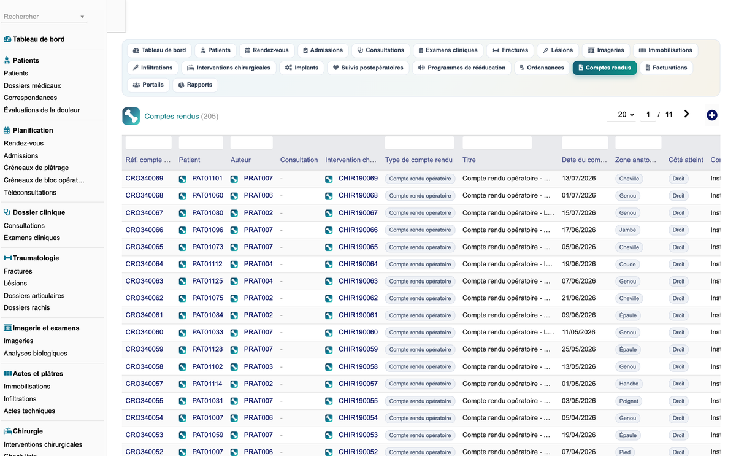Viewport: 736px width, 456px height.
Task: Open patient icon beside PAT01031
Action: click(x=183, y=401)
